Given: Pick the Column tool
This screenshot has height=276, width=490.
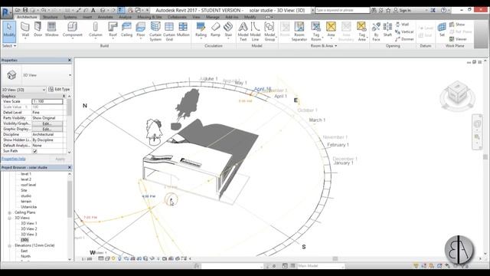Looking at the screenshot, I should pos(95,30).
